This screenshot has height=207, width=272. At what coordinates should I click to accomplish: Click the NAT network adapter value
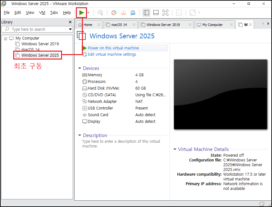click(139, 102)
